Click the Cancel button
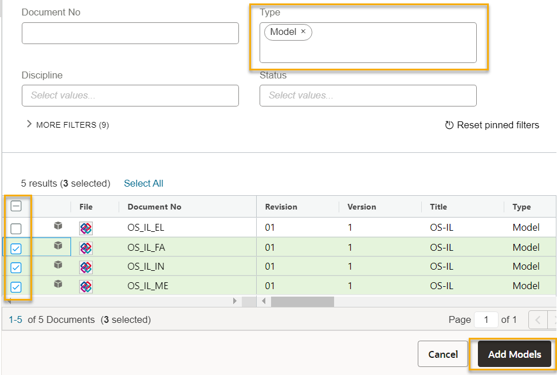This screenshot has width=557, height=375. tap(442, 354)
